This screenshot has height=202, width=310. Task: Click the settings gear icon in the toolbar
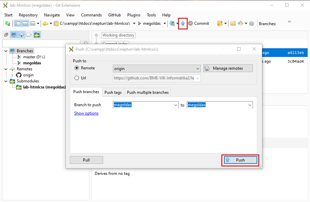(252, 23)
